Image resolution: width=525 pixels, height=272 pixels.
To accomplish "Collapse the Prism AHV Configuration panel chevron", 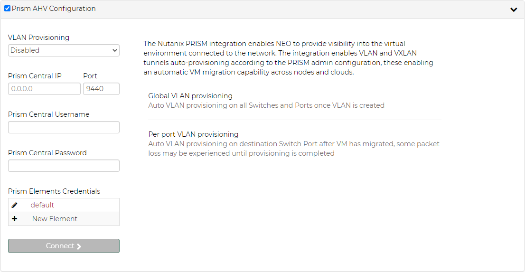I will tap(513, 9).
